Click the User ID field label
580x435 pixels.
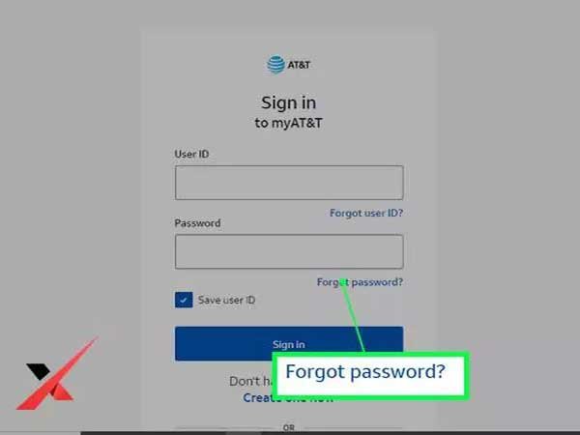tap(191, 154)
